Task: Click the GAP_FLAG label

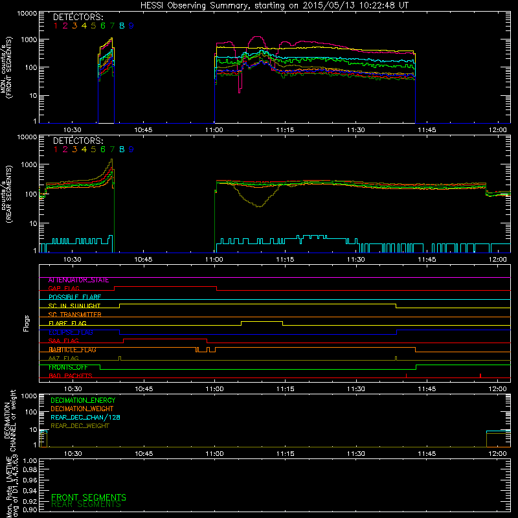Action: [63, 289]
